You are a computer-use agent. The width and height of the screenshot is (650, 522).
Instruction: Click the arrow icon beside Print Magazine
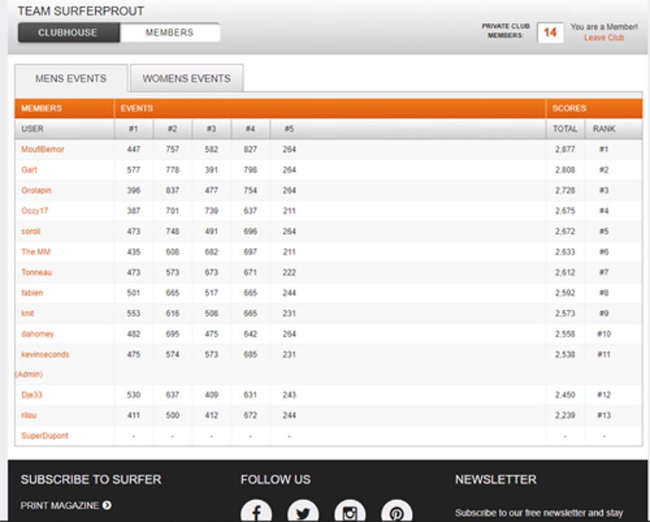[107, 506]
